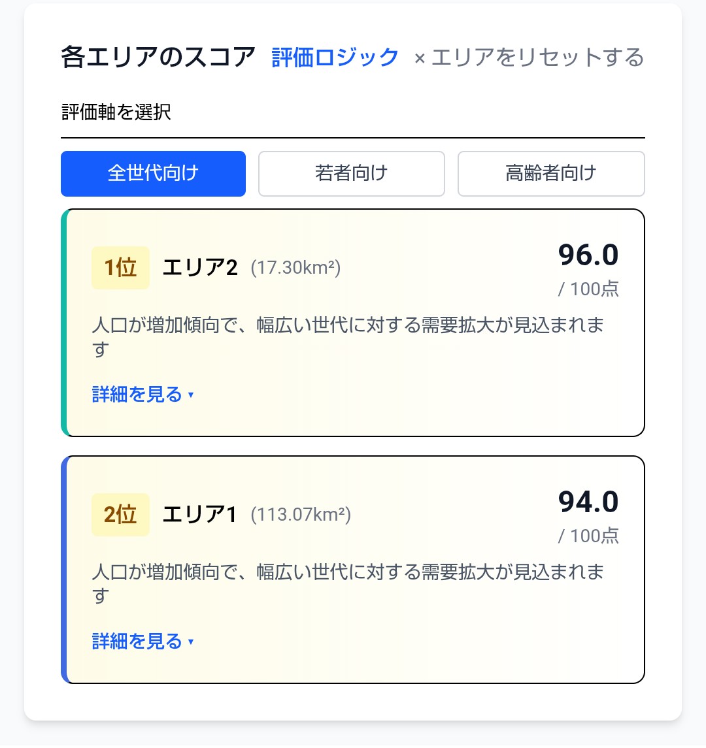Click the エリア2 card title
Viewport: 706px width, 748px height.
pos(200,268)
